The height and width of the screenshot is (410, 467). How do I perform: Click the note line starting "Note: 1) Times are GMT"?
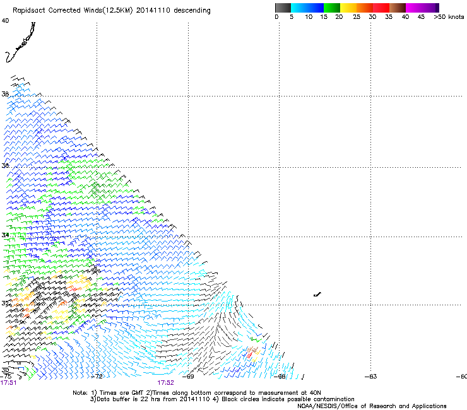point(197,393)
